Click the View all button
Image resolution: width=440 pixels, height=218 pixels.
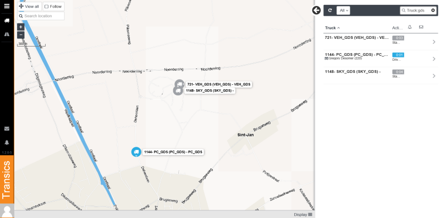[x=29, y=7]
